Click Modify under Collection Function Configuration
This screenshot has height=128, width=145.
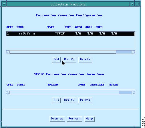coord(69,60)
